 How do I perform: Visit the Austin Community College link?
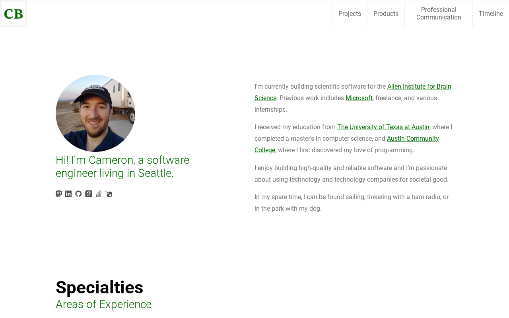412,139
